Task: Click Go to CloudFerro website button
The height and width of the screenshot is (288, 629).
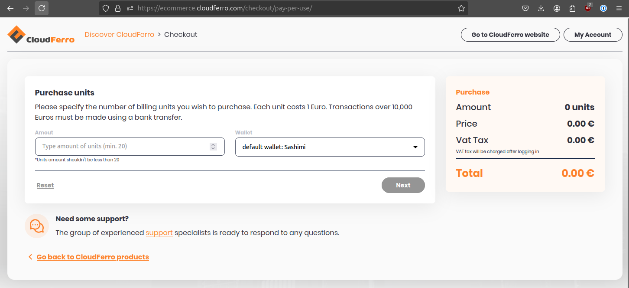Action: 510,35
